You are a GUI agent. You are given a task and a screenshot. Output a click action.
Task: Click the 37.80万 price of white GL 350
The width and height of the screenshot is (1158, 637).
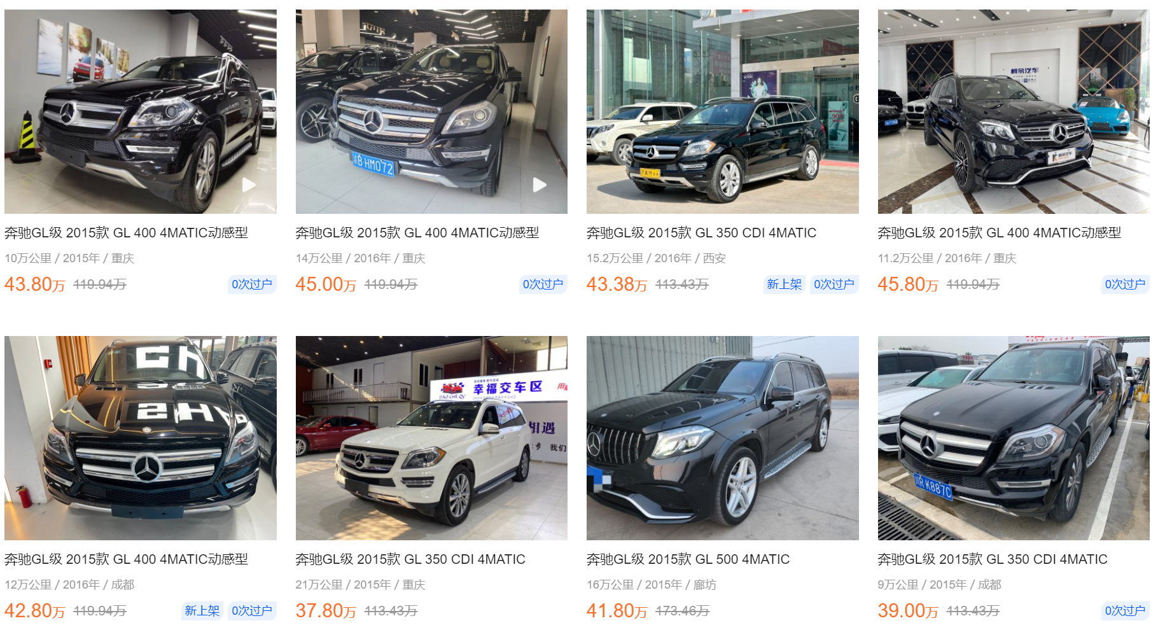[326, 611]
